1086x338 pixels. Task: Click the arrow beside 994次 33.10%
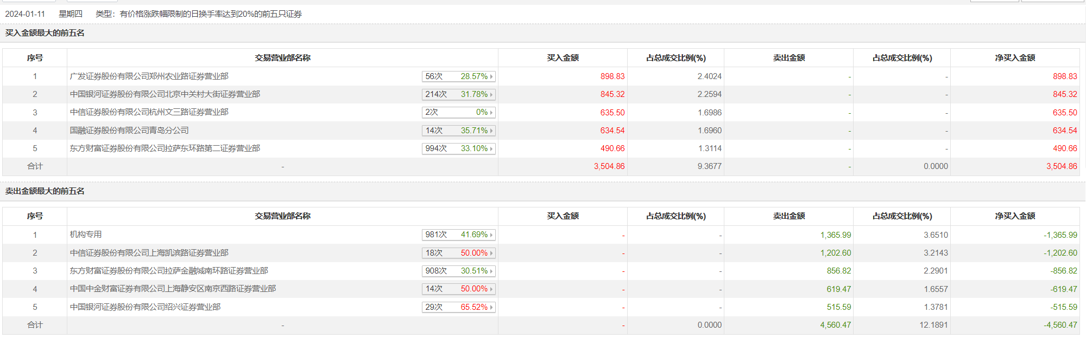(x=491, y=148)
